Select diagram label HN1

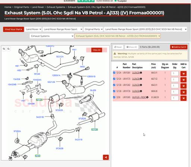click(74, 50)
